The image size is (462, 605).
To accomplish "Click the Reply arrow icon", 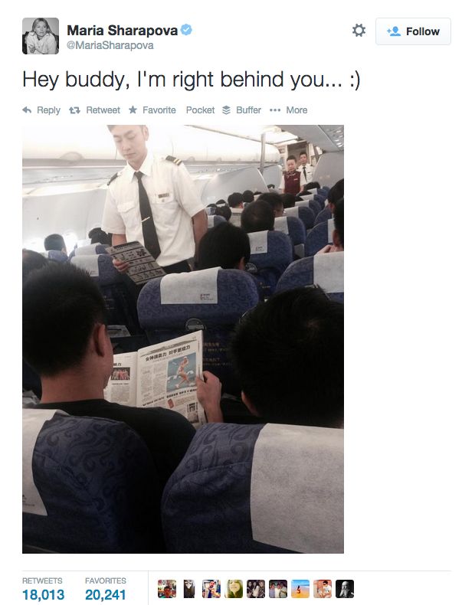I will click(27, 110).
